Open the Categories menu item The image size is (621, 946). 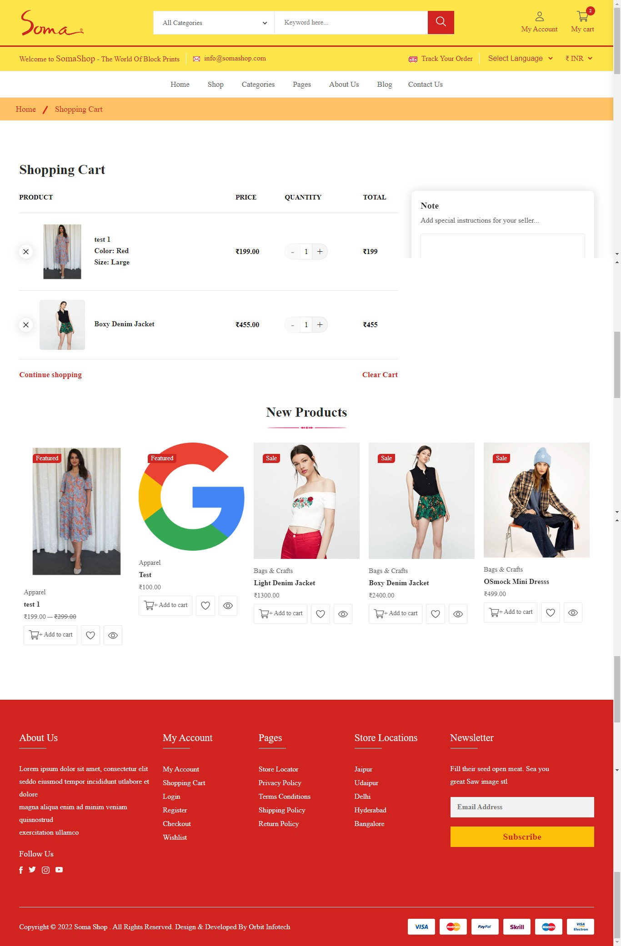coord(258,85)
